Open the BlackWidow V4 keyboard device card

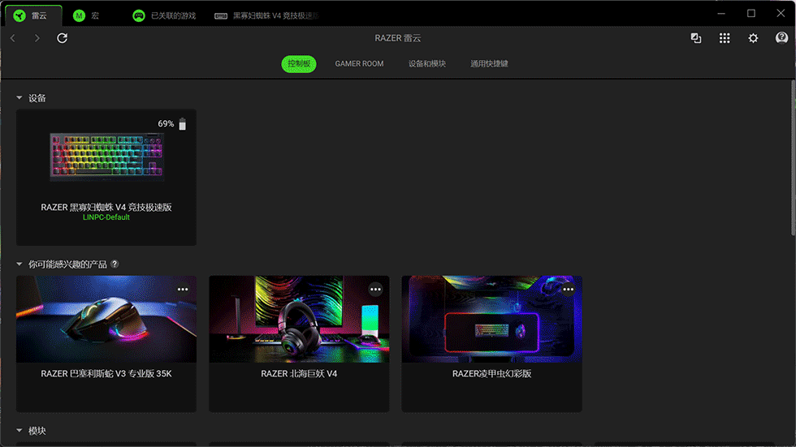[106, 178]
